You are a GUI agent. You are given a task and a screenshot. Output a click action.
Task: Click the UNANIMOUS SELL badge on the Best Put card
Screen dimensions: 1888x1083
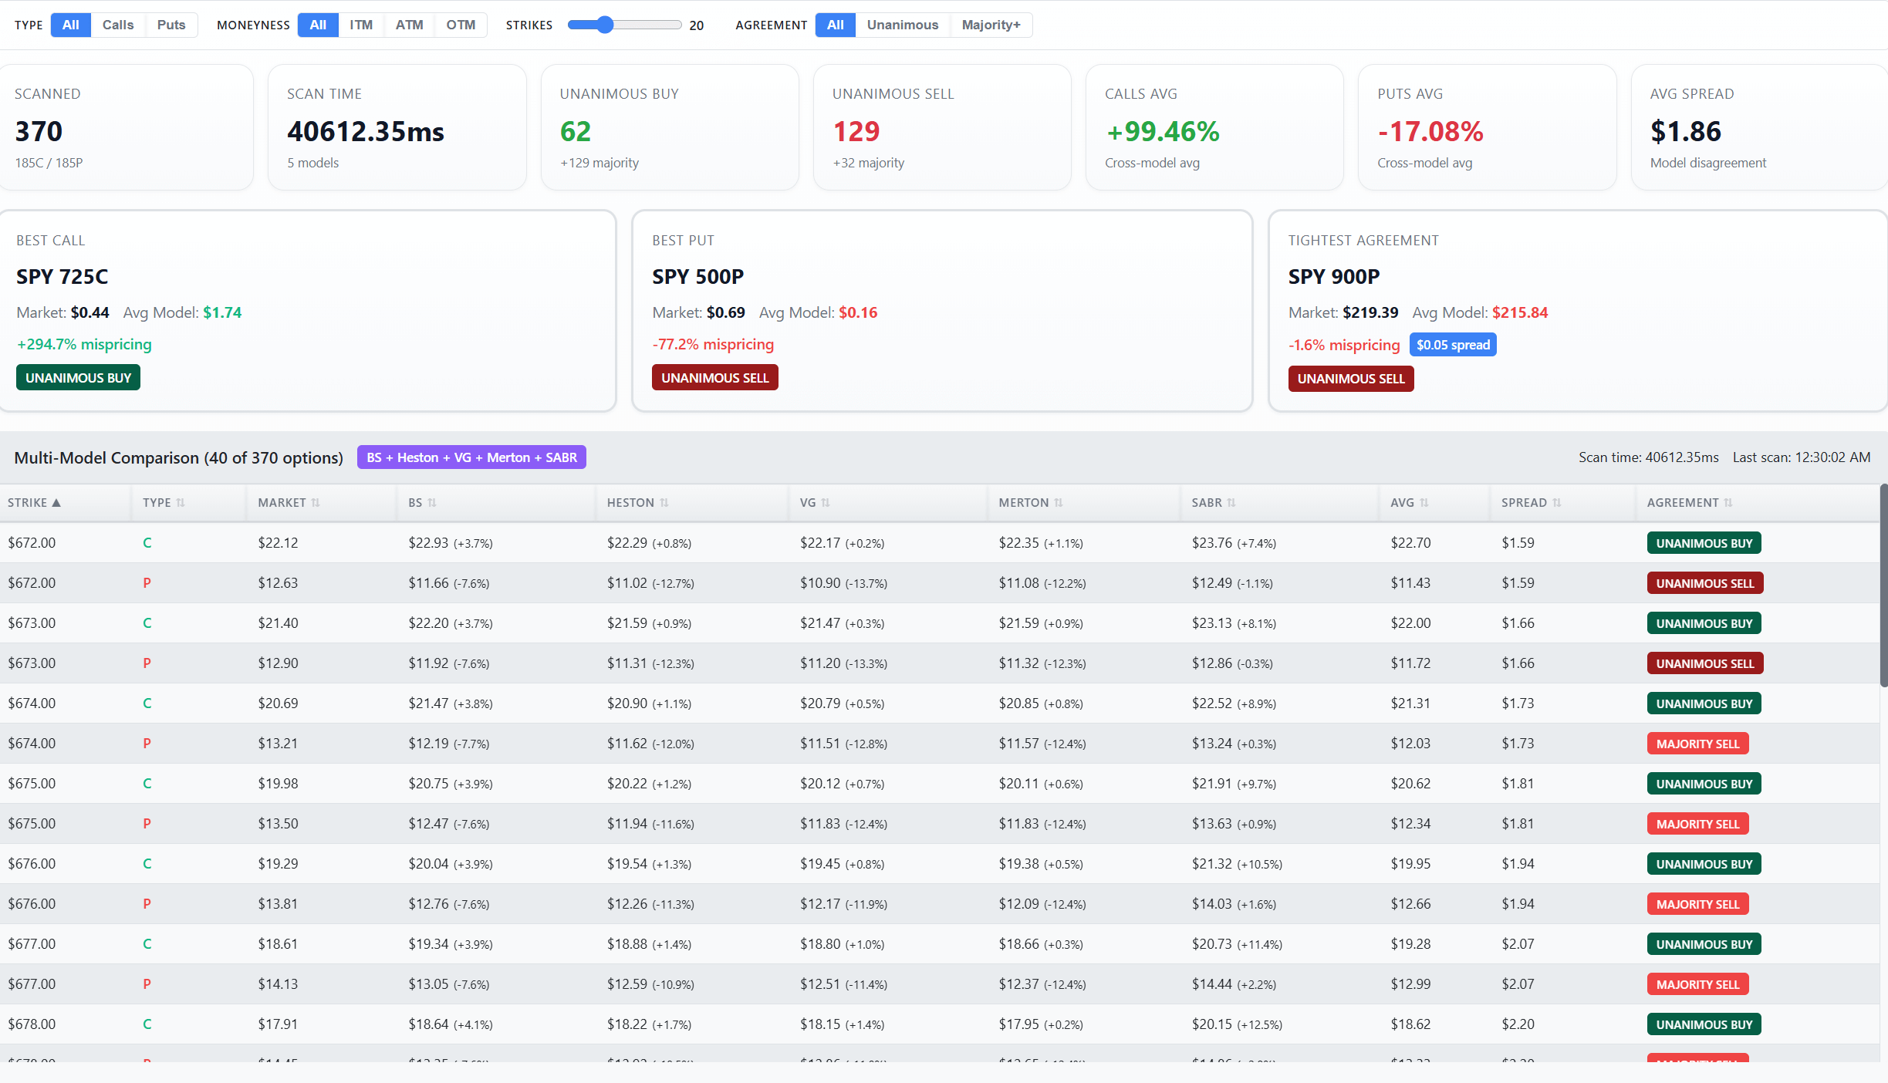tap(714, 378)
